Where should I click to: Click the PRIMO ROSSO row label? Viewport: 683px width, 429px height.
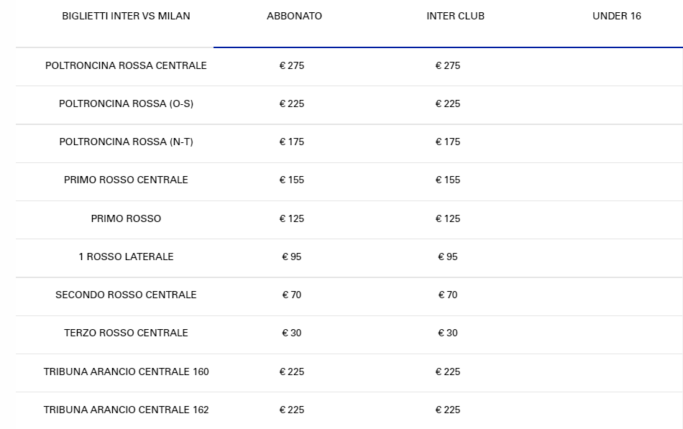pyautogui.click(x=126, y=218)
